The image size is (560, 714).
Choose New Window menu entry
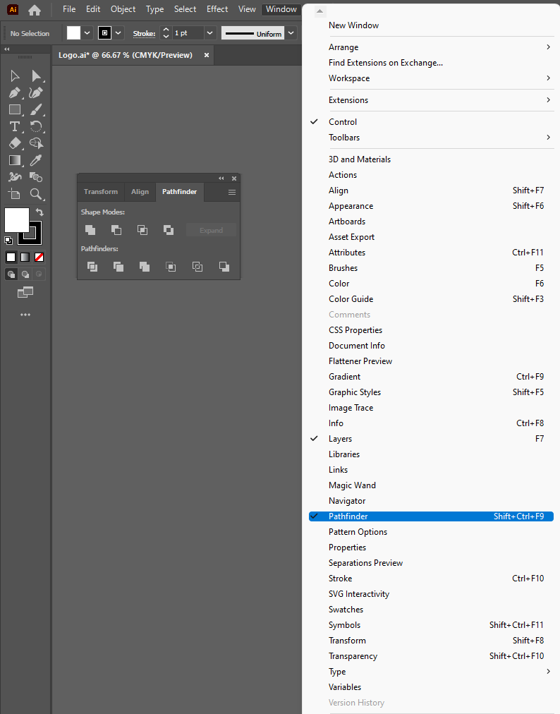(431, 25)
